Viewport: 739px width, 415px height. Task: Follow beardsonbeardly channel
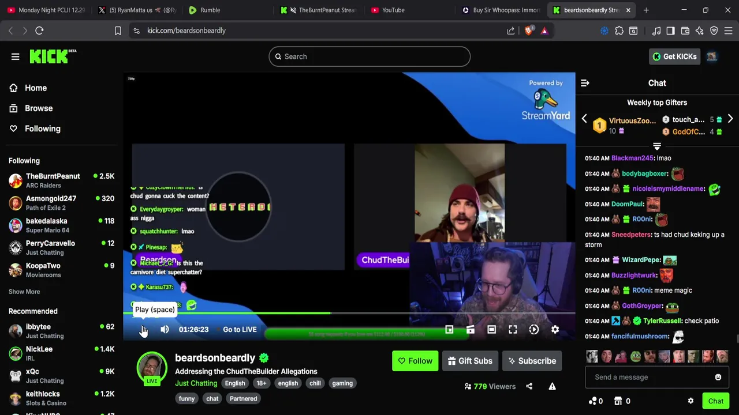click(x=415, y=361)
